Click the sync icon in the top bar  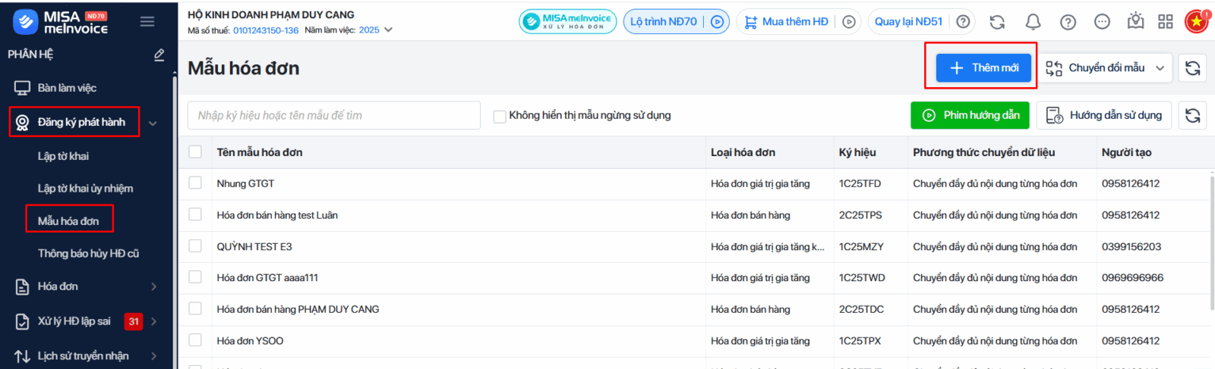click(997, 22)
